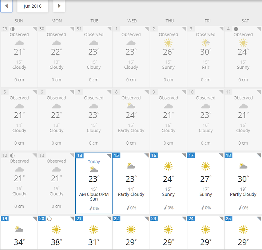
Task: Click the 19° low temperature on June 18
Action: [x=243, y=189]
